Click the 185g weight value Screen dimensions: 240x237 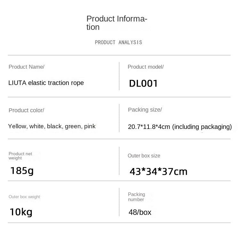click(22, 170)
